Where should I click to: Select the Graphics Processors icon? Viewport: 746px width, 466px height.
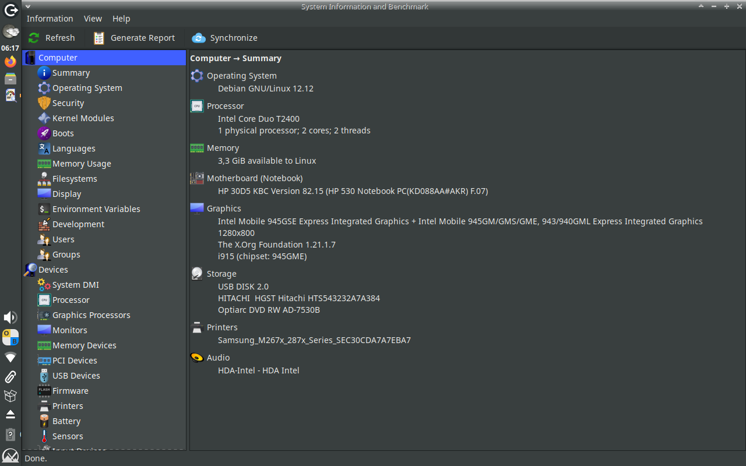pos(44,315)
